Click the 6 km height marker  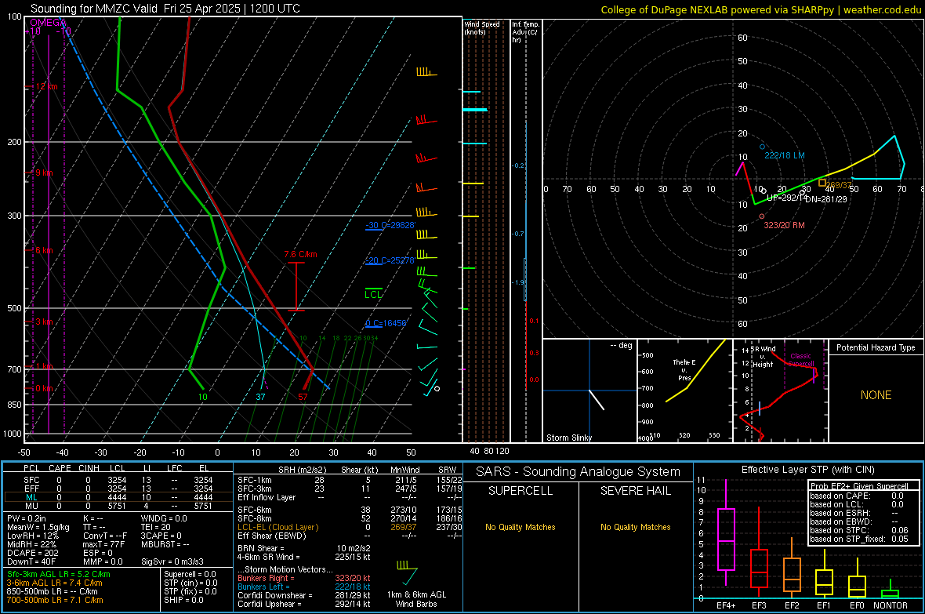[x=44, y=250]
